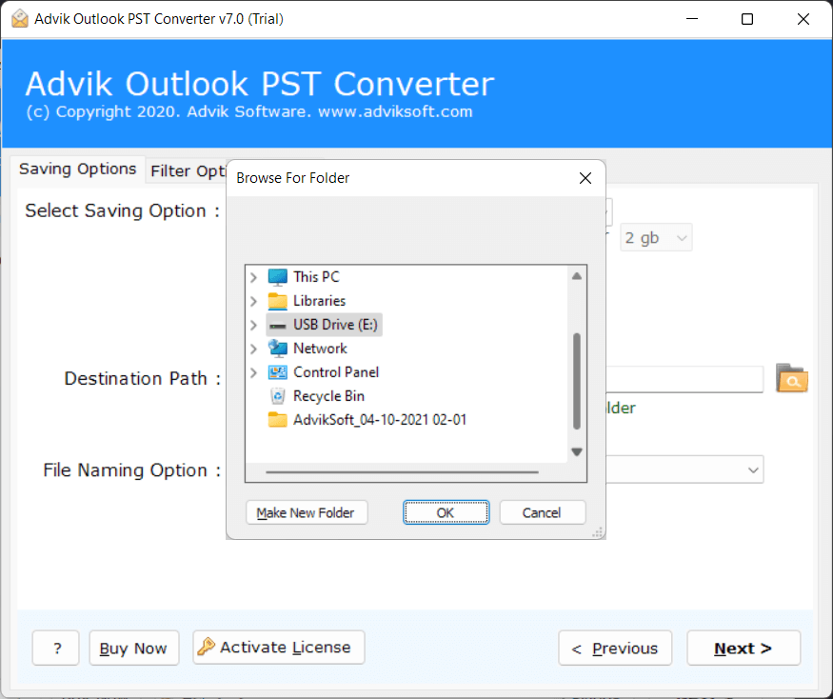Screen dimensions: 833x699
Task: Expand the USB Drive (E:) node
Action: tap(253, 325)
